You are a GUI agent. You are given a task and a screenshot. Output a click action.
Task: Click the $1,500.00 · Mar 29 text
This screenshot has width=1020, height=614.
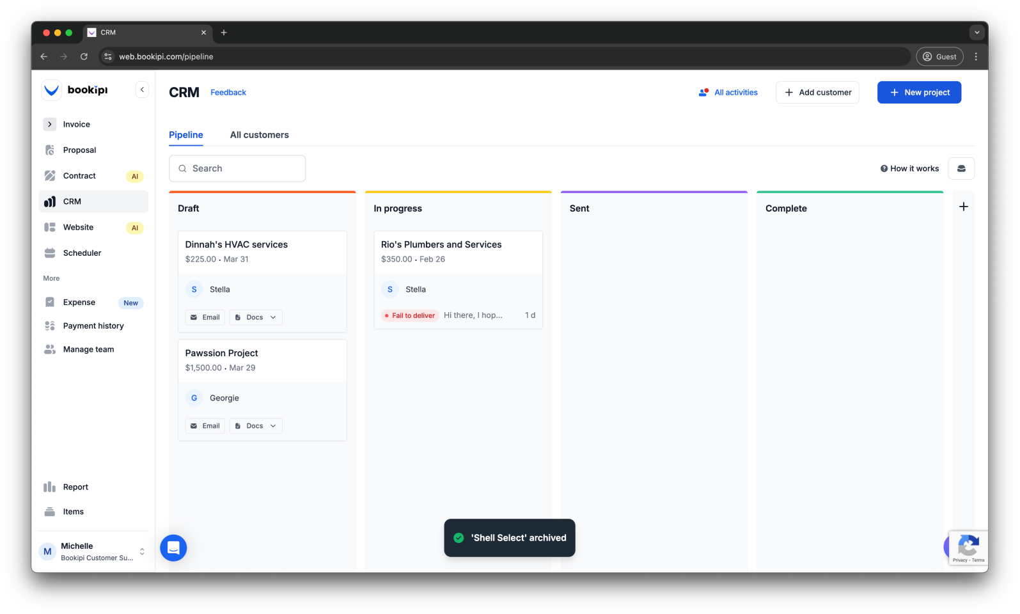[x=220, y=368]
